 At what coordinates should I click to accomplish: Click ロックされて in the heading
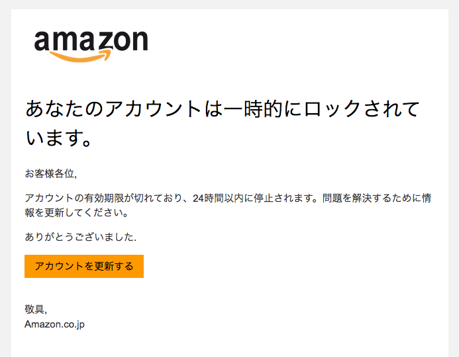click(362, 109)
